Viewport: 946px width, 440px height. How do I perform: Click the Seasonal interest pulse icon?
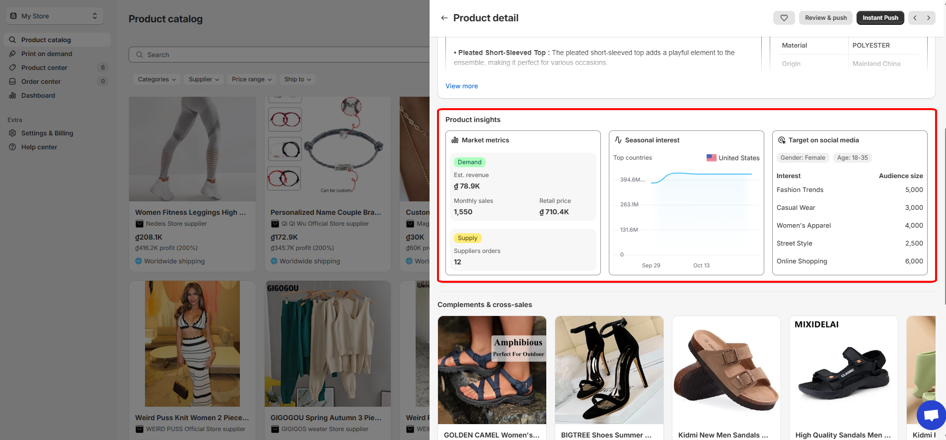pyautogui.click(x=618, y=140)
